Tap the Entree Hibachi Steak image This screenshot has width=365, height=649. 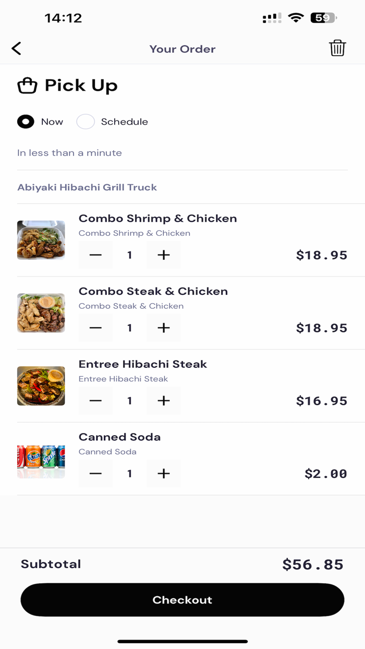click(x=41, y=386)
